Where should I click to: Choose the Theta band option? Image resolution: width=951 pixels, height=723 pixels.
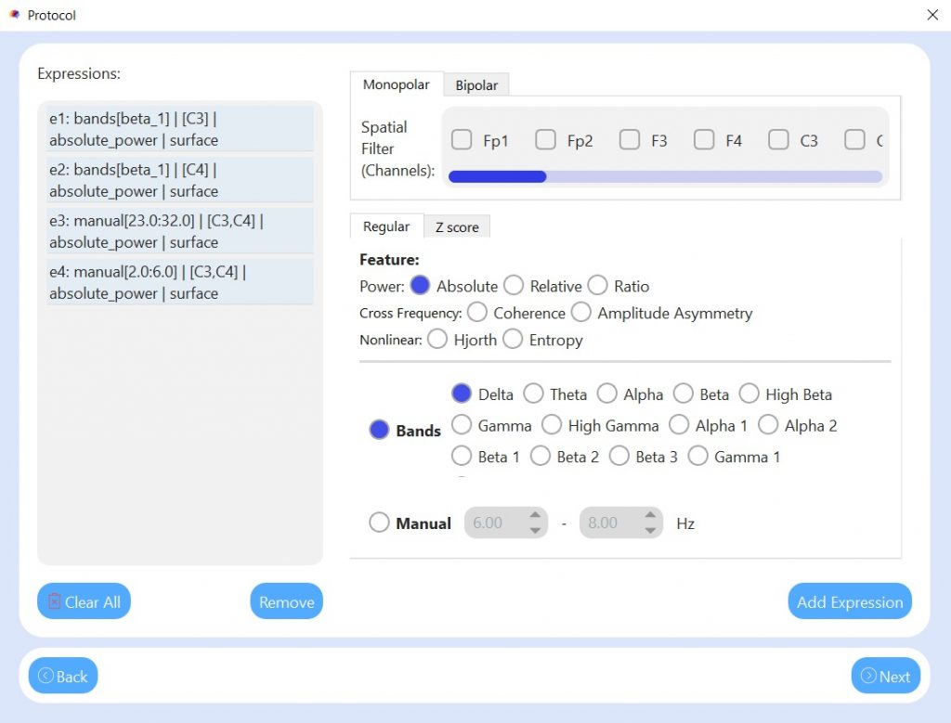coord(533,394)
